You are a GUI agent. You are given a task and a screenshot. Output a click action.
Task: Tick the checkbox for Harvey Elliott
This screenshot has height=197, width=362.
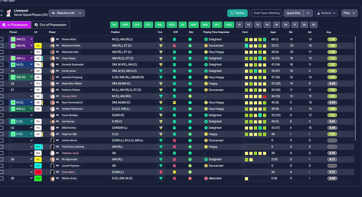2,96
